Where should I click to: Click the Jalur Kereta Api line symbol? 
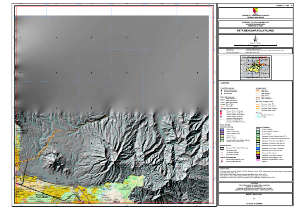click(x=258, y=99)
